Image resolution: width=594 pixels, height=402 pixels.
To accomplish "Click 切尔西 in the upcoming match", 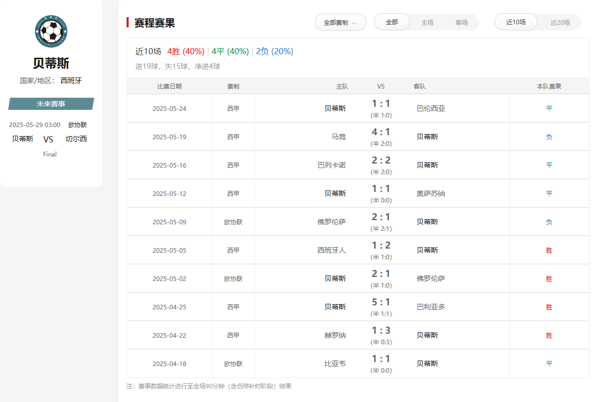I will (x=76, y=139).
